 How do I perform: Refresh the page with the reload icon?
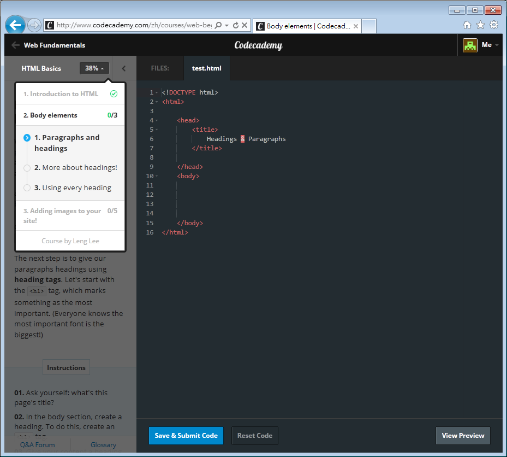pos(236,25)
